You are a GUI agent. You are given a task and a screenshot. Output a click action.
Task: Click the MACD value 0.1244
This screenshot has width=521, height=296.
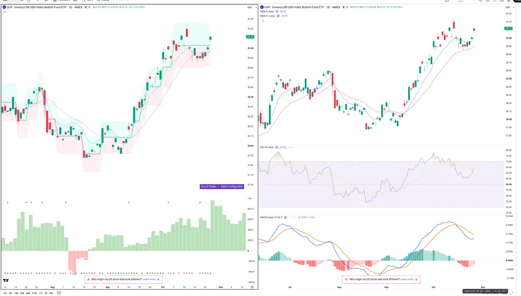point(303,217)
